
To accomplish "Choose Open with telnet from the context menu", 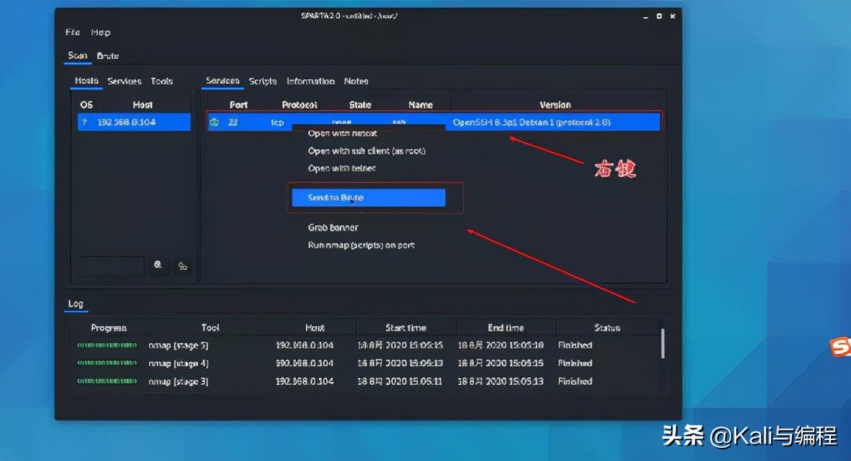I will [342, 168].
